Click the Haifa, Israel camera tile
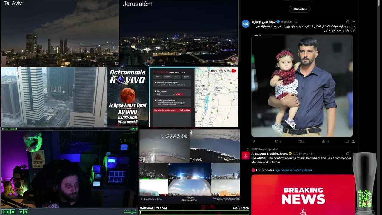The image size is (382, 215). pyautogui.click(x=225, y=171)
